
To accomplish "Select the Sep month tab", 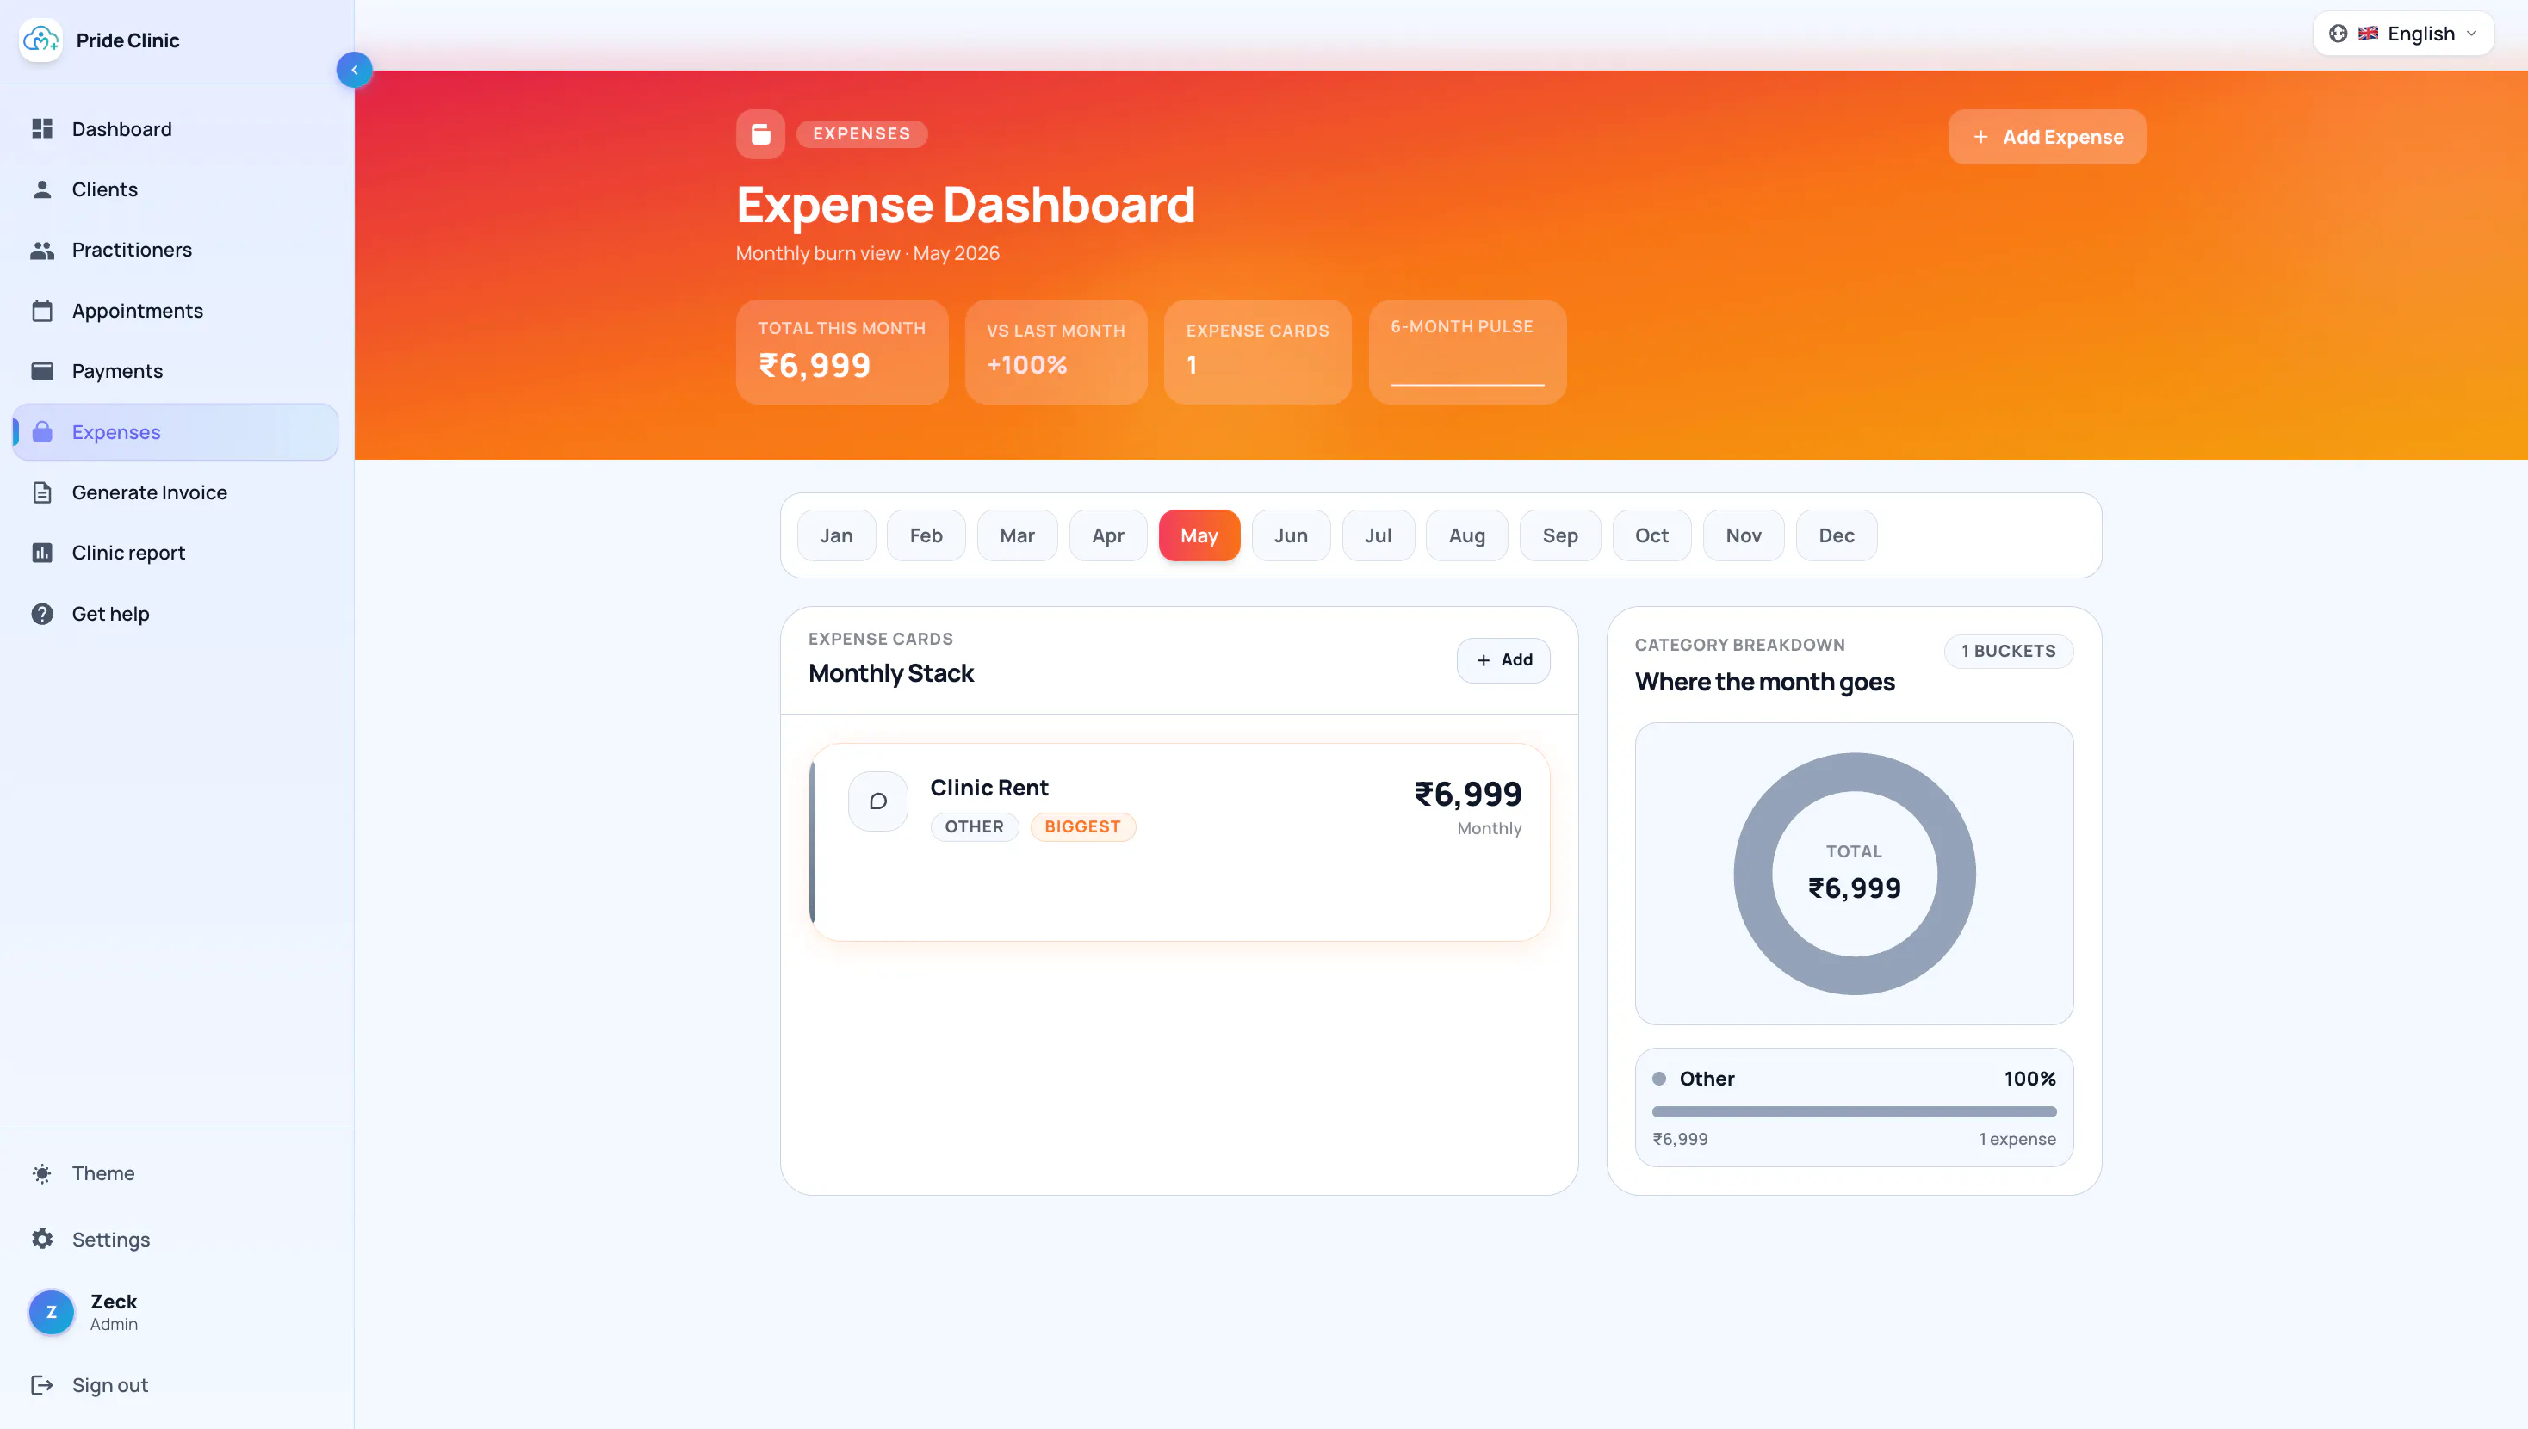I will tap(1560, 535).
